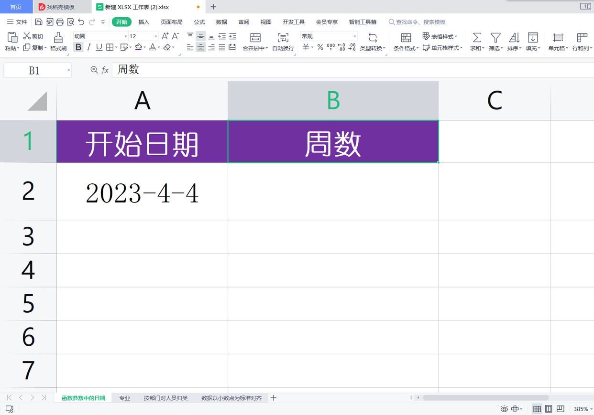Go to the 首页 home tab
The height and width of the screenshot is (415, 594).
tap(16, 7)
